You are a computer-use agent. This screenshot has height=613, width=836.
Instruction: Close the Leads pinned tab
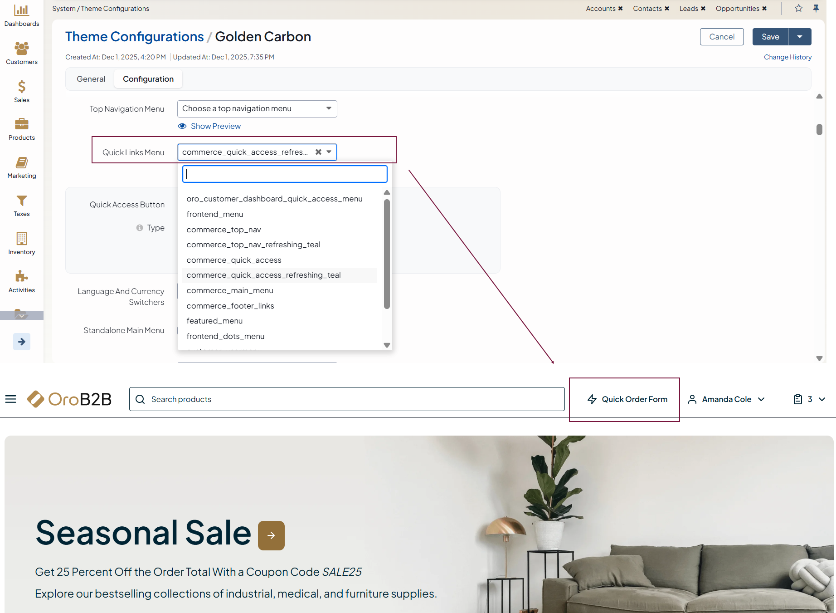[703, 9]
